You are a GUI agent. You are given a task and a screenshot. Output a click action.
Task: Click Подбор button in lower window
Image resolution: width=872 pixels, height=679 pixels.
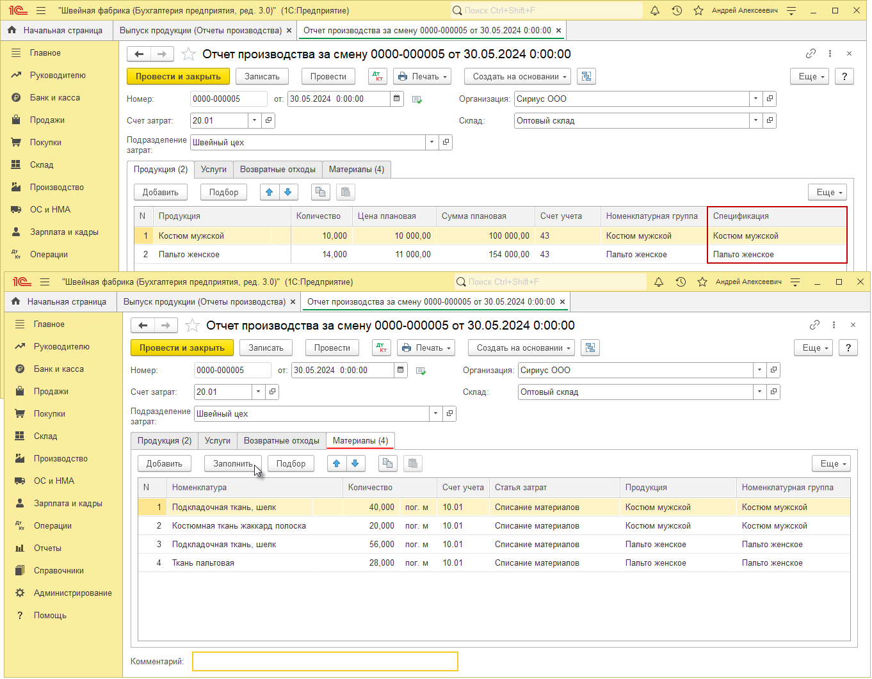(x=291, y=463)
